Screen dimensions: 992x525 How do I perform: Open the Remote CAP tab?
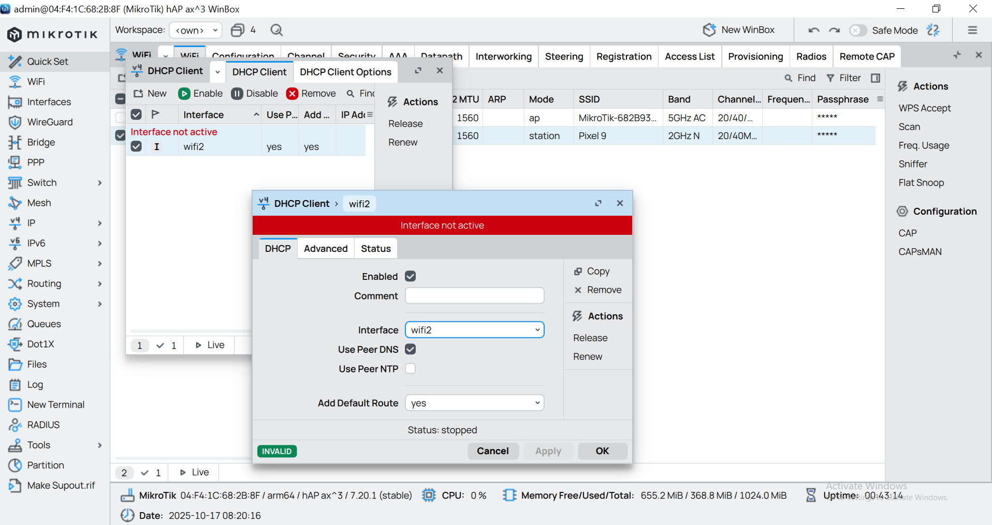pos(867,56)
